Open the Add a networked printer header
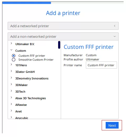Image resolution: width=126 pixels, height=137 pixels. pos(63,26)
